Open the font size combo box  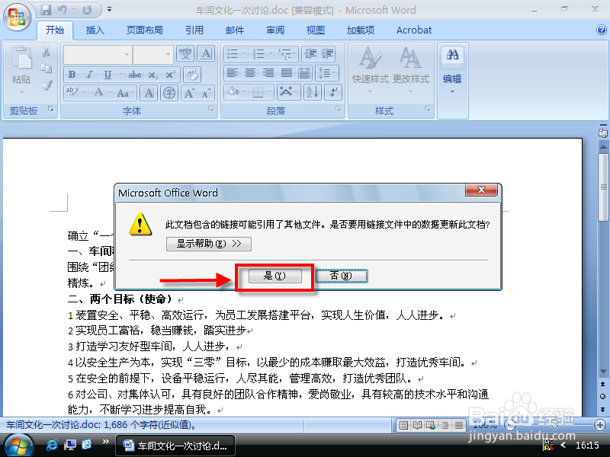point(153,54)
